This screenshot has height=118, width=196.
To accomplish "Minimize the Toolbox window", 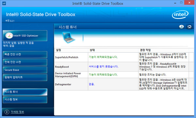I will 175,3.
